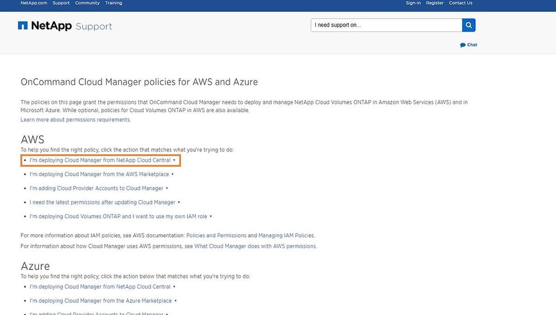Click the Sign-in link
556x315 pixels.
click(413, 3)
